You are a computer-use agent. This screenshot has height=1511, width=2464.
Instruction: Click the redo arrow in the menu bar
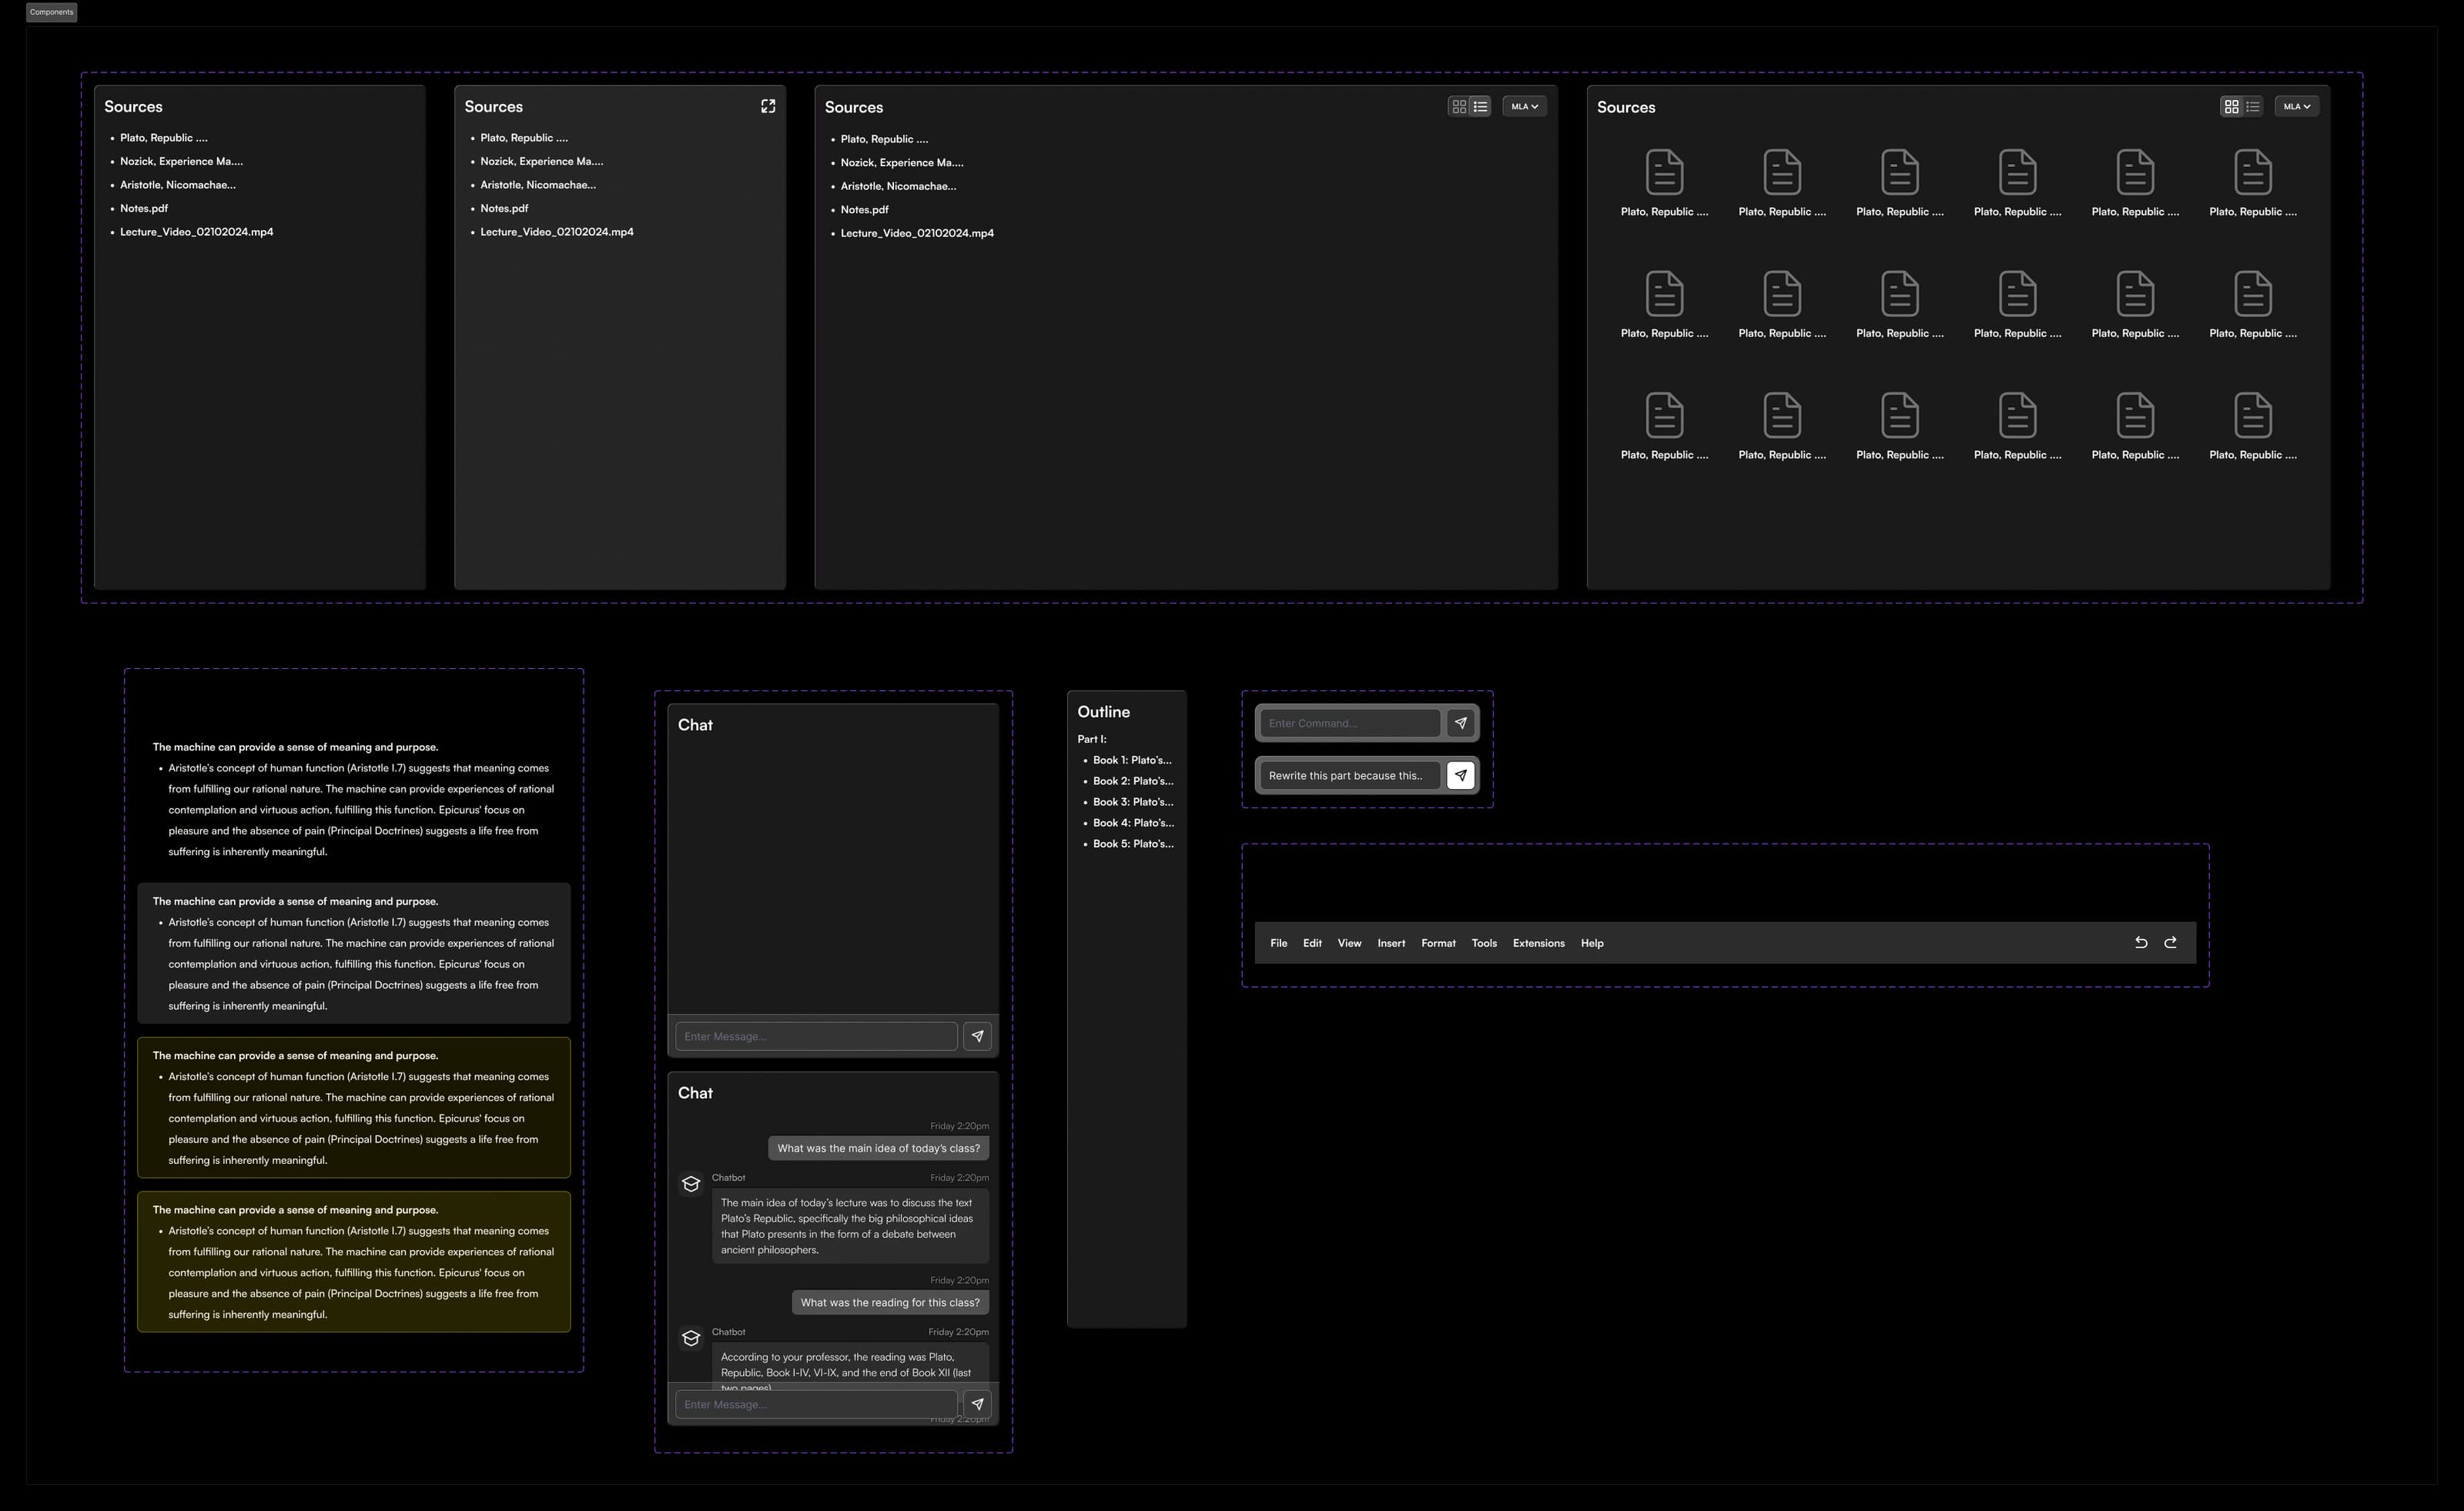tap(2170, 942)
